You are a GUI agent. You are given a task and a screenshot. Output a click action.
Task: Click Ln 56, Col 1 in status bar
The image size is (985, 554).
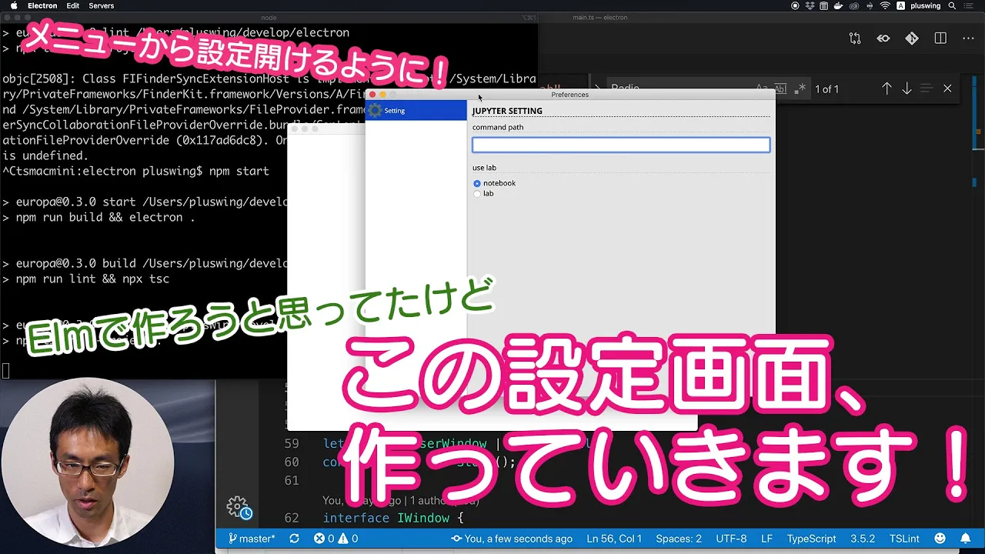(x=614, y=539)
